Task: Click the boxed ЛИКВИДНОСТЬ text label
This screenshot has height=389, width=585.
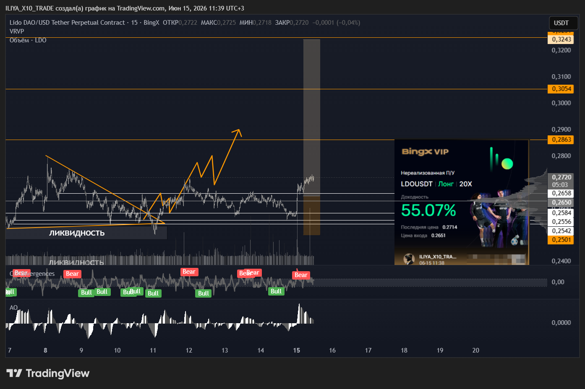Action: click(77, 233)
